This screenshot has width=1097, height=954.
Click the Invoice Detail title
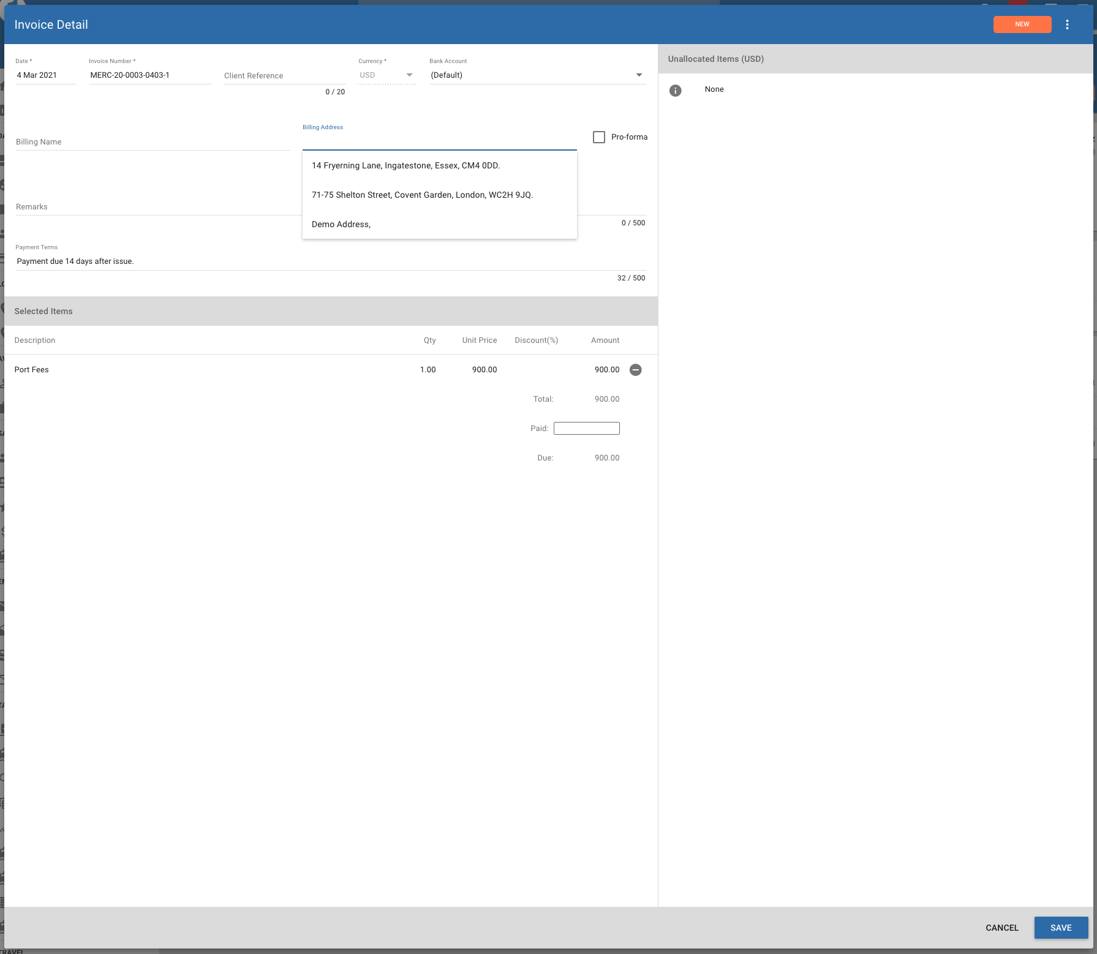(51, 25)
